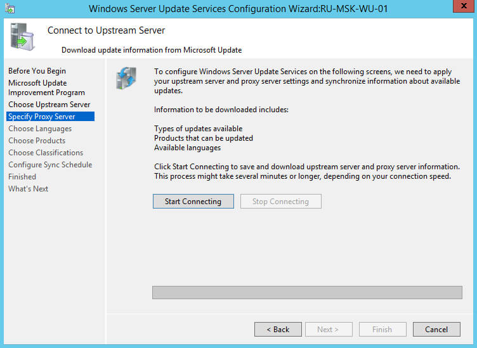Select the Configure Sync Schedule step
Image resolution: width=477 pixels, height=348 pixels.
tap(50, 165)
